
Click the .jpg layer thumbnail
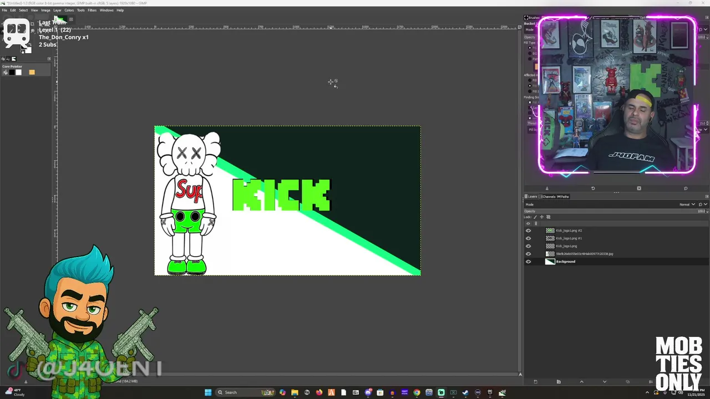(550, 254)
